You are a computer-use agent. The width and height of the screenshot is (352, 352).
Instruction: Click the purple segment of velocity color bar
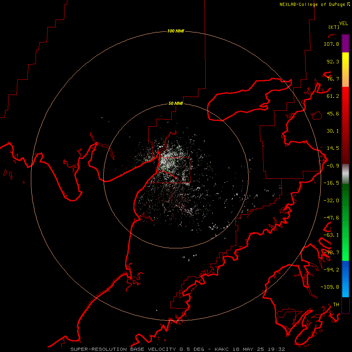click(x=345, y=43)
